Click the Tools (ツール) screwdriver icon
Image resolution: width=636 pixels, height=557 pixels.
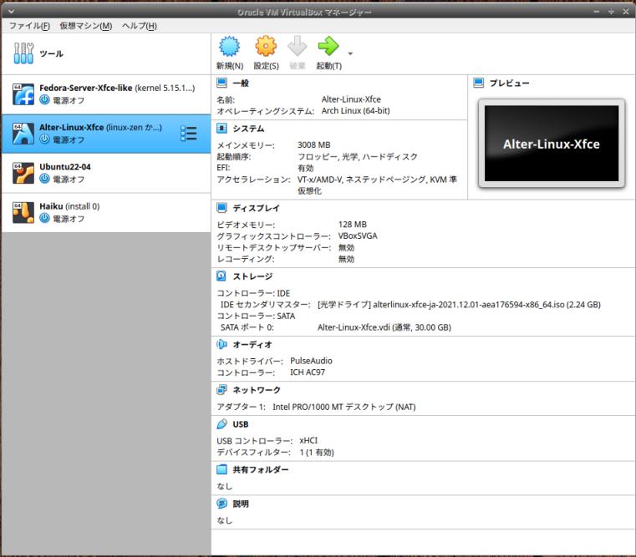(23, 53)
